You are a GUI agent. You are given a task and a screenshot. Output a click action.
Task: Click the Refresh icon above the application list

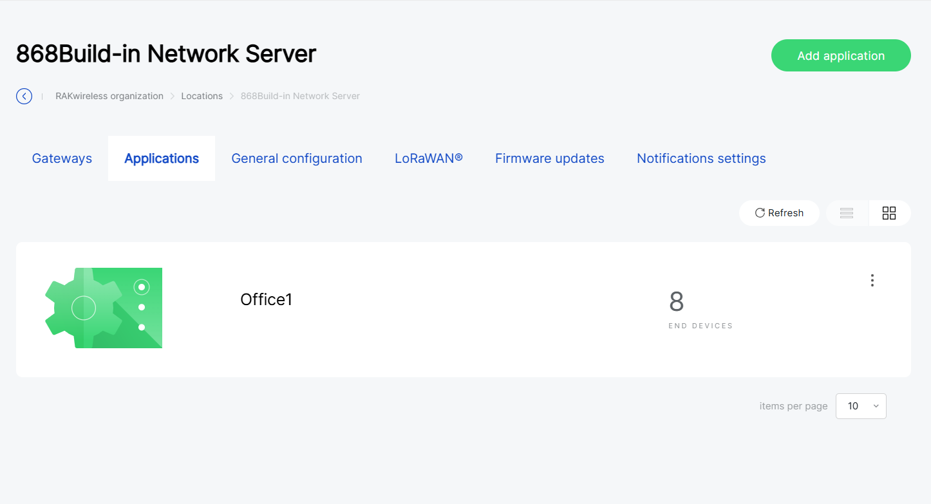click(760, 212)
